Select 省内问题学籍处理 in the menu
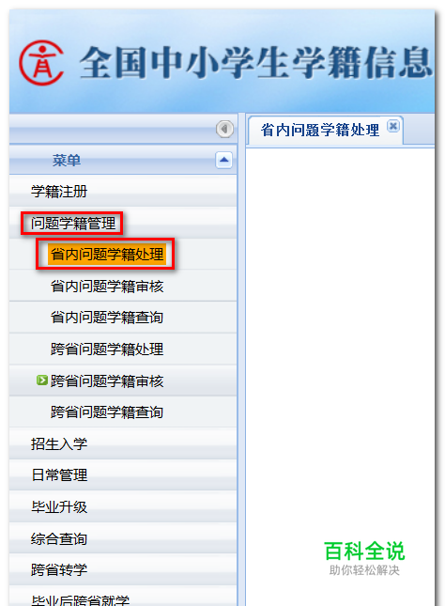445x606 pixels. [107, 255]
